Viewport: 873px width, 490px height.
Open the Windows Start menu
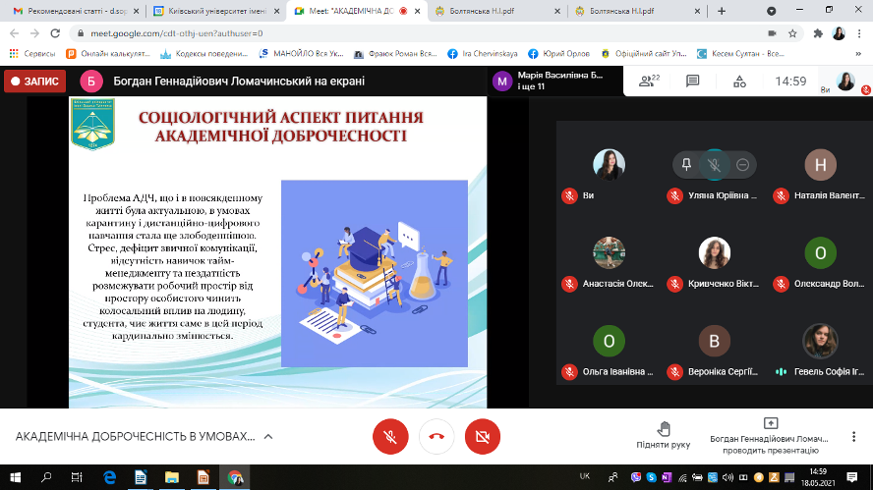15,477
